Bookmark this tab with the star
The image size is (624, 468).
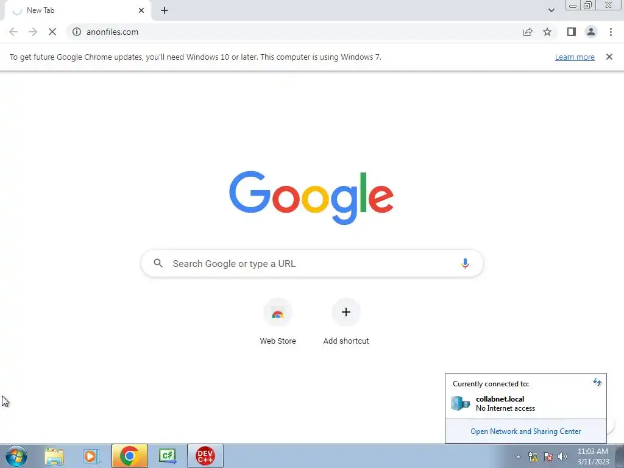(x=547, y=32)
